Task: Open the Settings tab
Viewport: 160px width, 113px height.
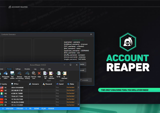Action: pos(18,69)
